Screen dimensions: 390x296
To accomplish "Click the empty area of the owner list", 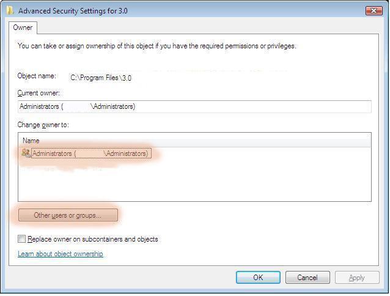I will point(194,180).
